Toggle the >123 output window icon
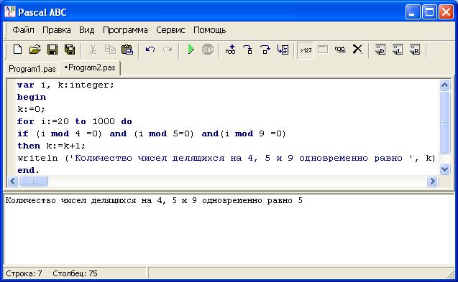This screenshot has height=282, width=458. (x=306, y=50)
